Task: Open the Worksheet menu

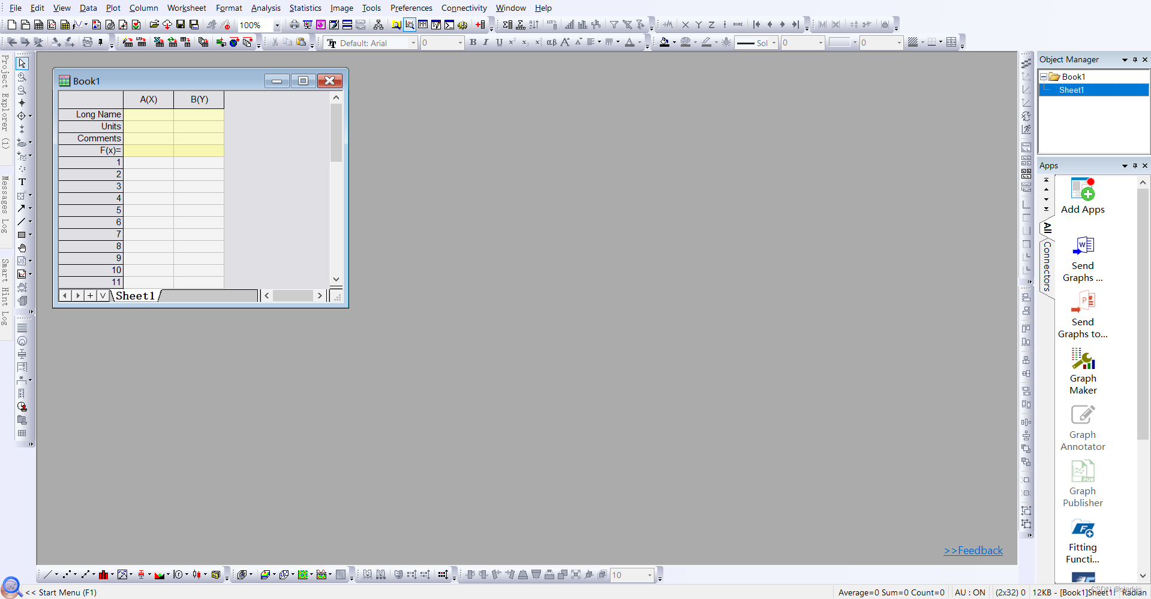Action: (187, 8)
